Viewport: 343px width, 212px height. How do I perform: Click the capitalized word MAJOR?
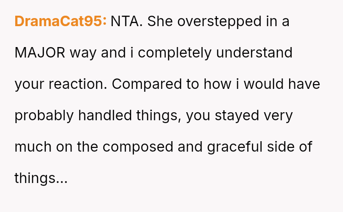40,53
